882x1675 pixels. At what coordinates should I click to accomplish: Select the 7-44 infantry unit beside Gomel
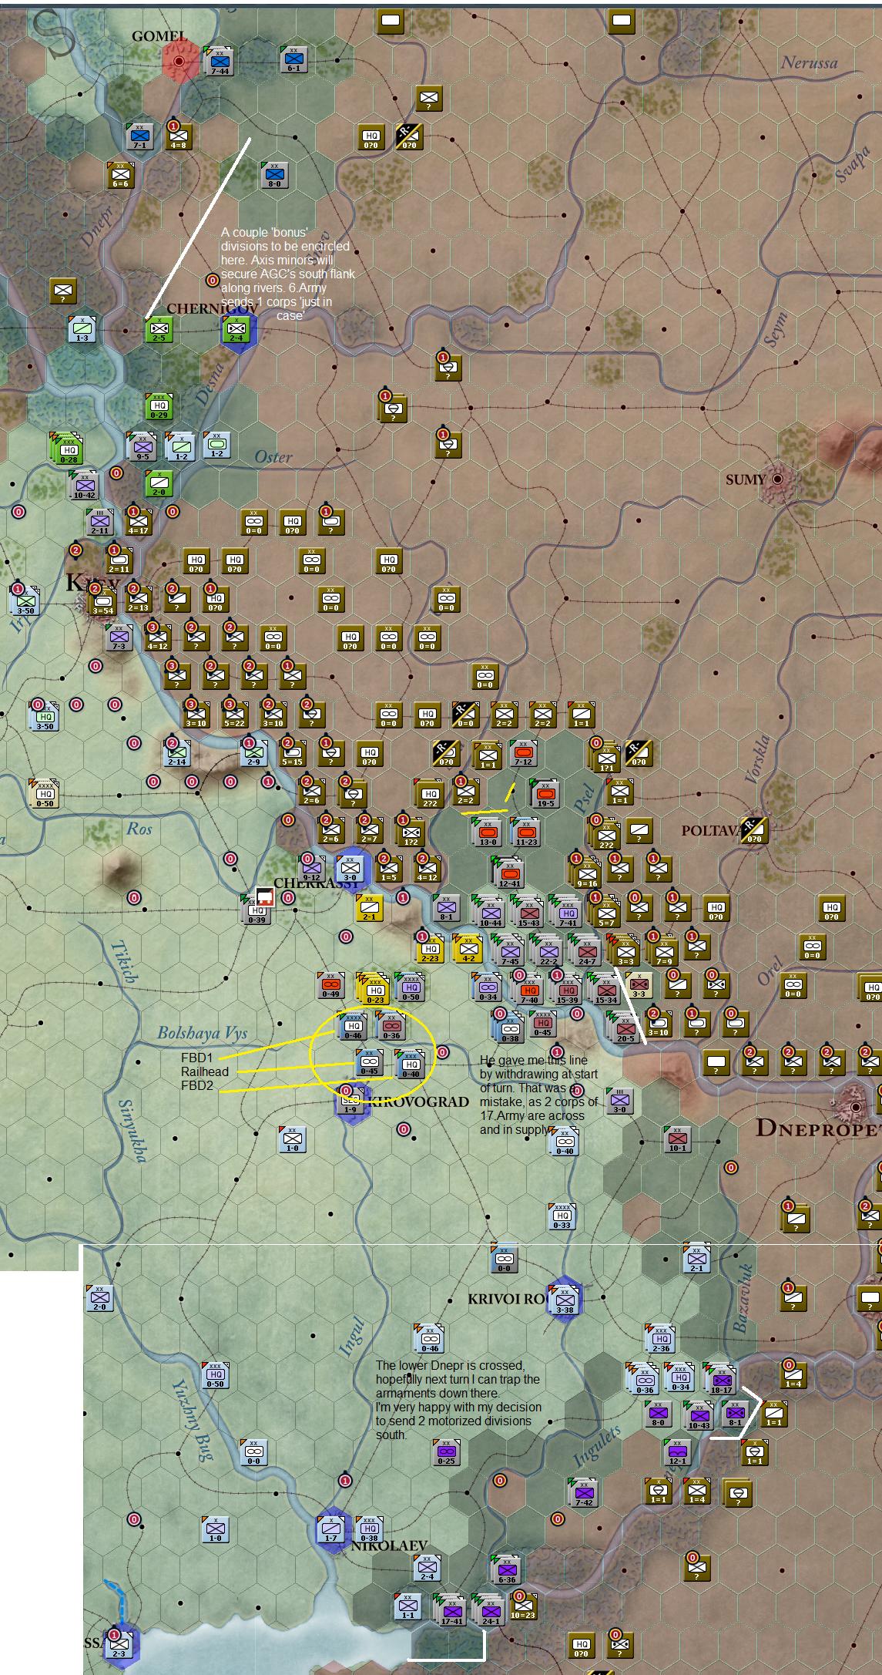[x=220, y=60]
